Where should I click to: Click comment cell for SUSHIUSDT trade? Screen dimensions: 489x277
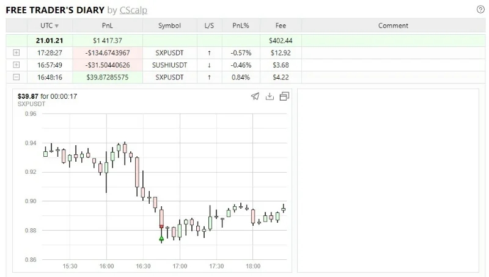click(x=393, y=65)
